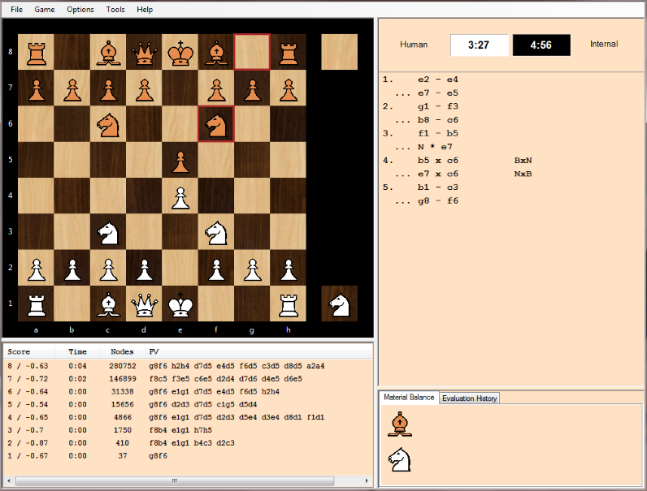Select move 3 f1 - b5
Screen dimensions: 647x491
pyautogui.click(x=438, y=133)
